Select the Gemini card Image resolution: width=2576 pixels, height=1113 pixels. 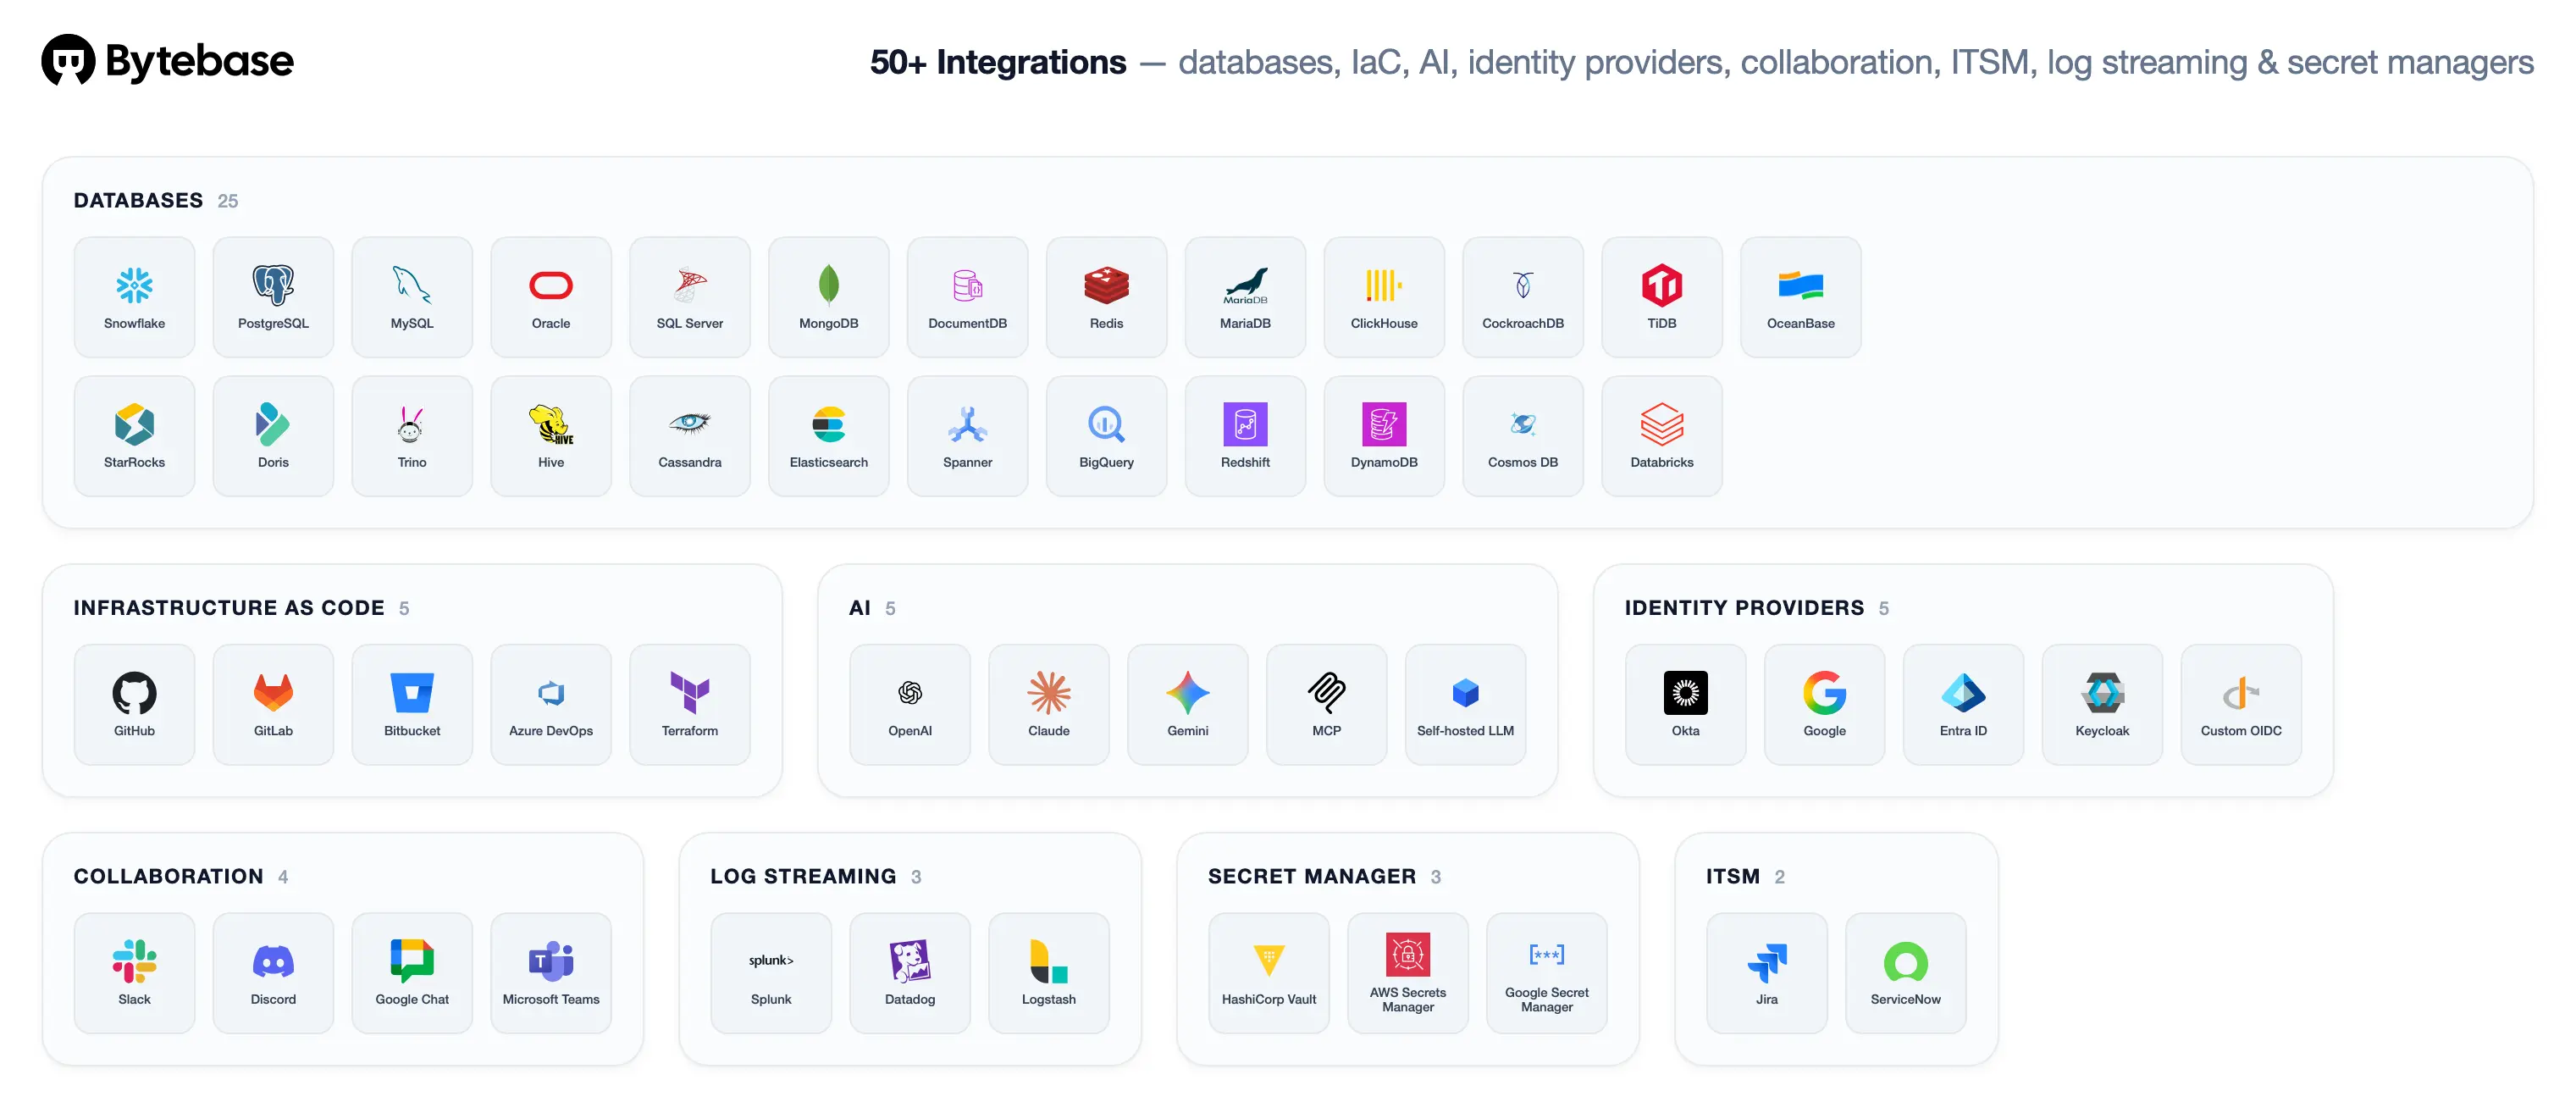pos(1188,705)
